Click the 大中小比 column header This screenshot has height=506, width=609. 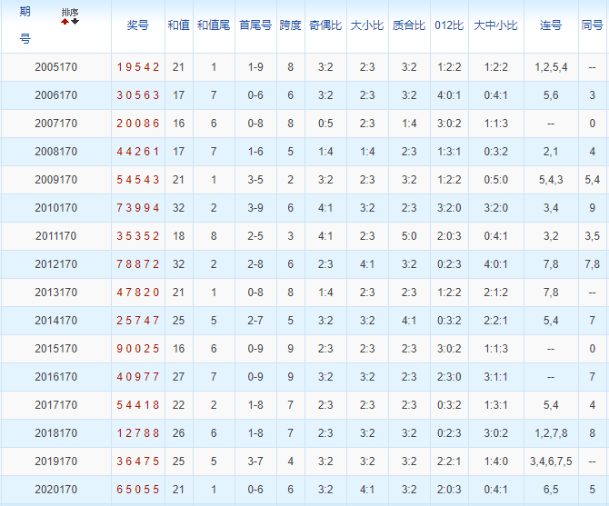pyautogui.click(x=496, y=25)
